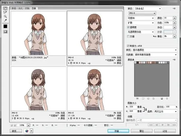
Task: Click the previous frame animation button
Action: pos(157,125)
